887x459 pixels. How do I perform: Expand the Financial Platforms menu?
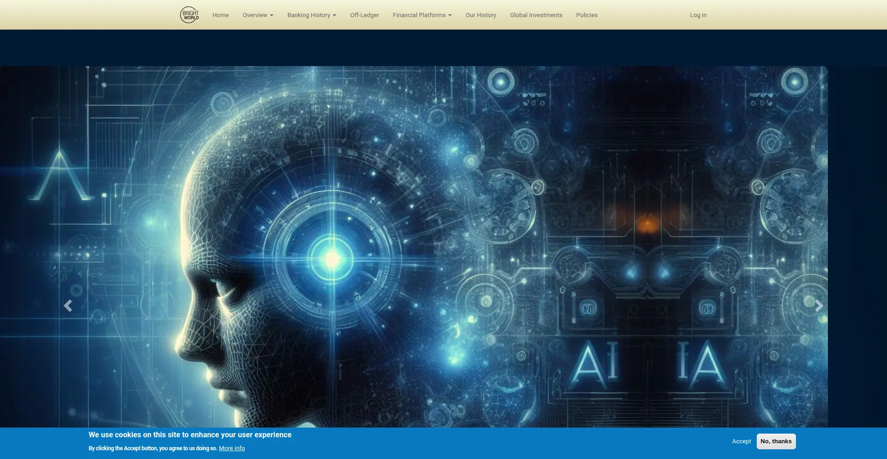pyautogui.click(x=419, y=15)
